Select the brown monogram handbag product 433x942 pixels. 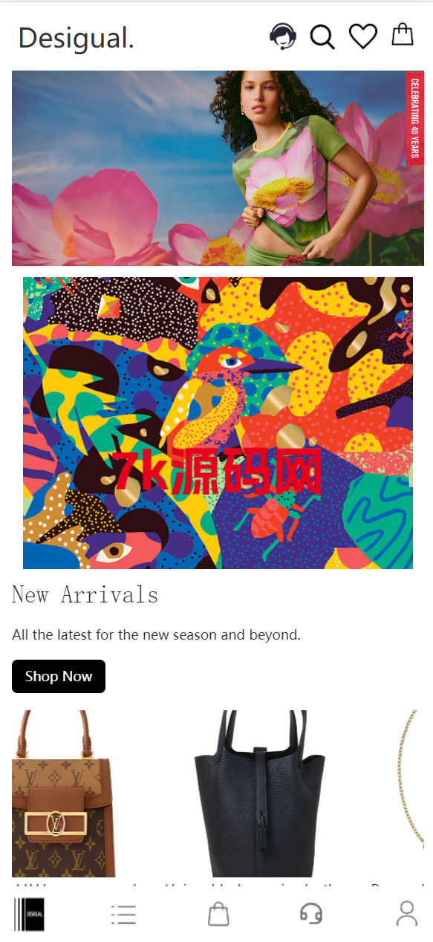[x=64, y=793]
